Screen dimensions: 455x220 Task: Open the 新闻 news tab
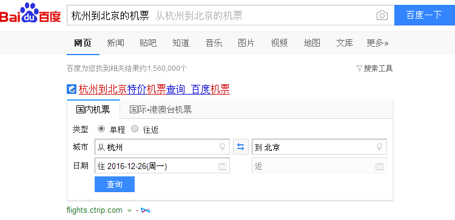point(115,43)
